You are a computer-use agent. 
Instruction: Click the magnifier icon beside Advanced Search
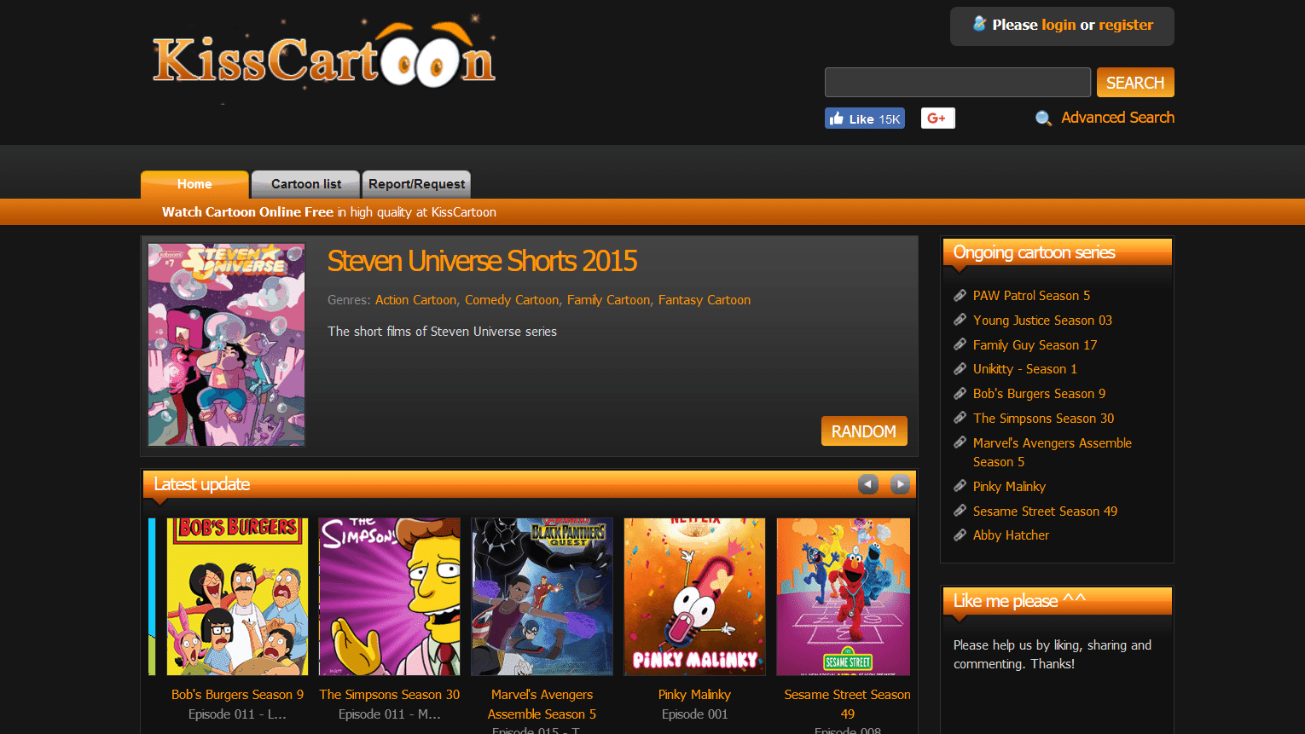[1043, 118]
